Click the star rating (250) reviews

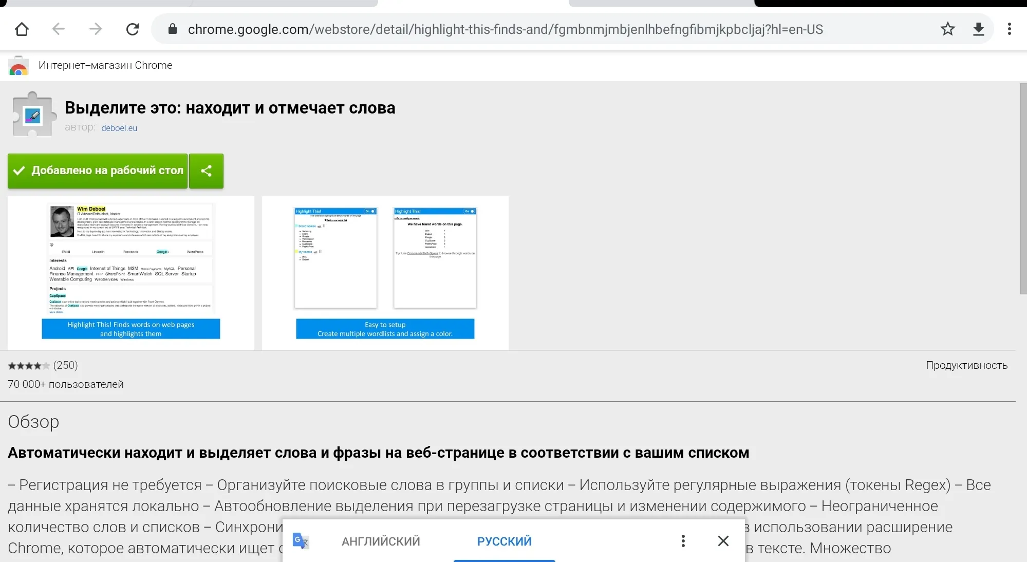click(x=43, y=365)
